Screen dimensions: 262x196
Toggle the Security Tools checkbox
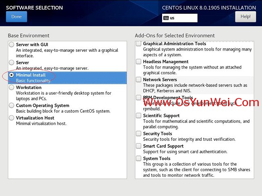tap(139, 134)
